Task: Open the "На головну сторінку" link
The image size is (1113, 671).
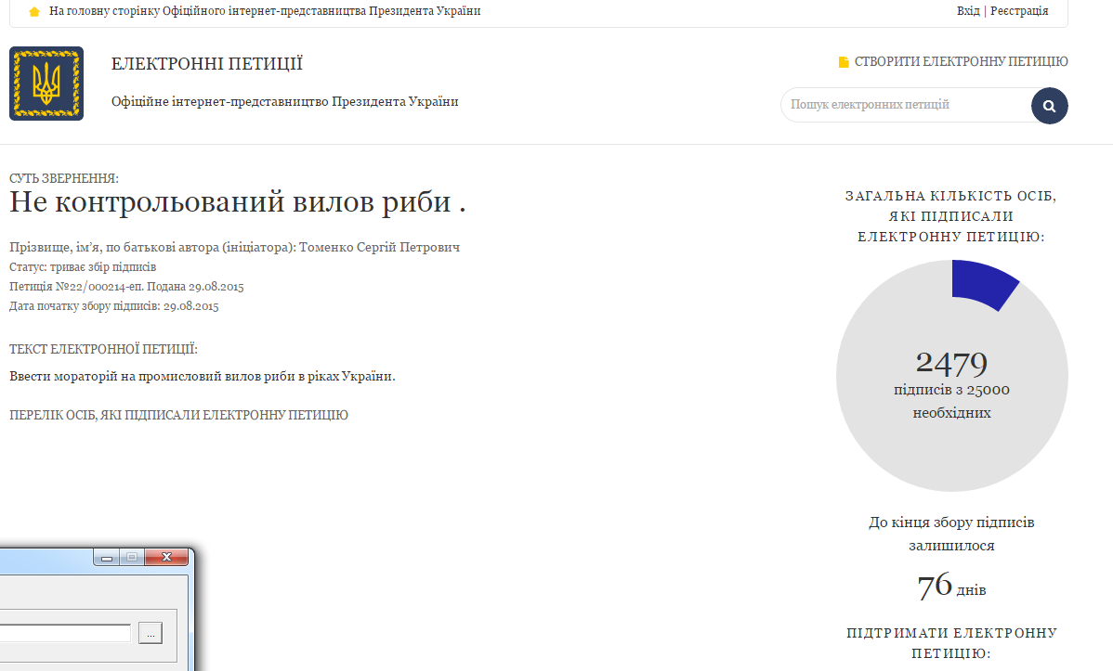Action: [x=265, y=11]
